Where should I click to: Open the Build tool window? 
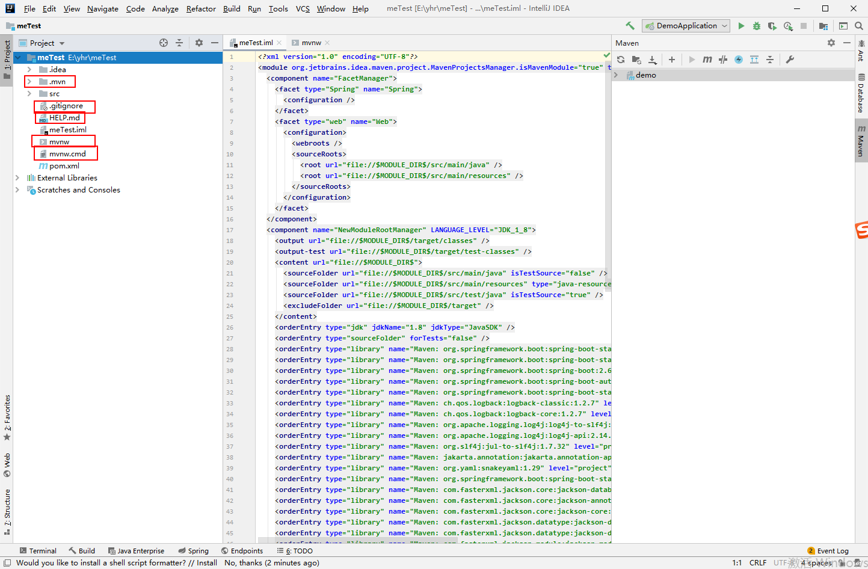82,551
